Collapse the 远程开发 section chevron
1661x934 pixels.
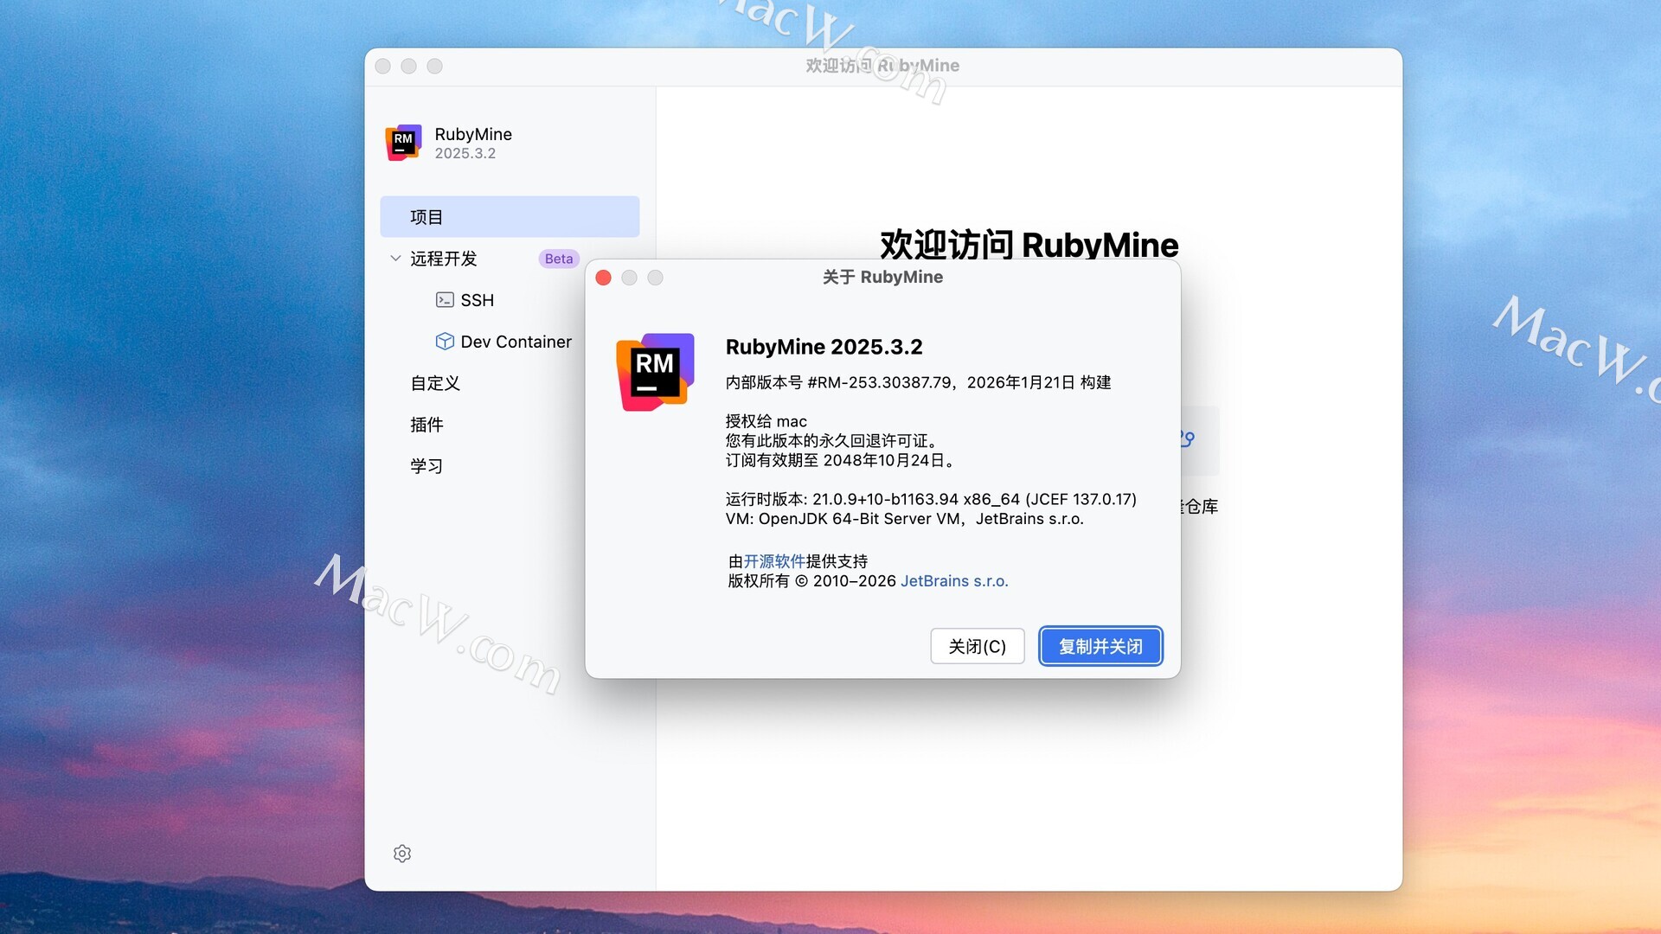(395, 259)
